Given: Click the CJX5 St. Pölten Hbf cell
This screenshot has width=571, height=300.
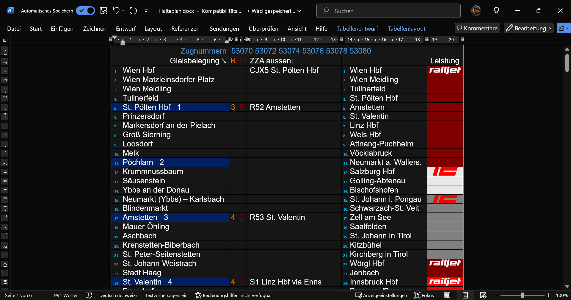Looking at the screenshot, I should tap(294, 70).
